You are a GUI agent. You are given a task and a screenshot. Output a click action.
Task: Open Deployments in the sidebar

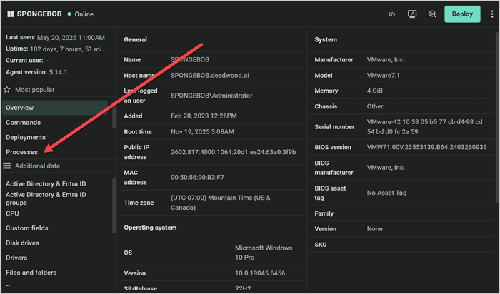pos(26,137)
